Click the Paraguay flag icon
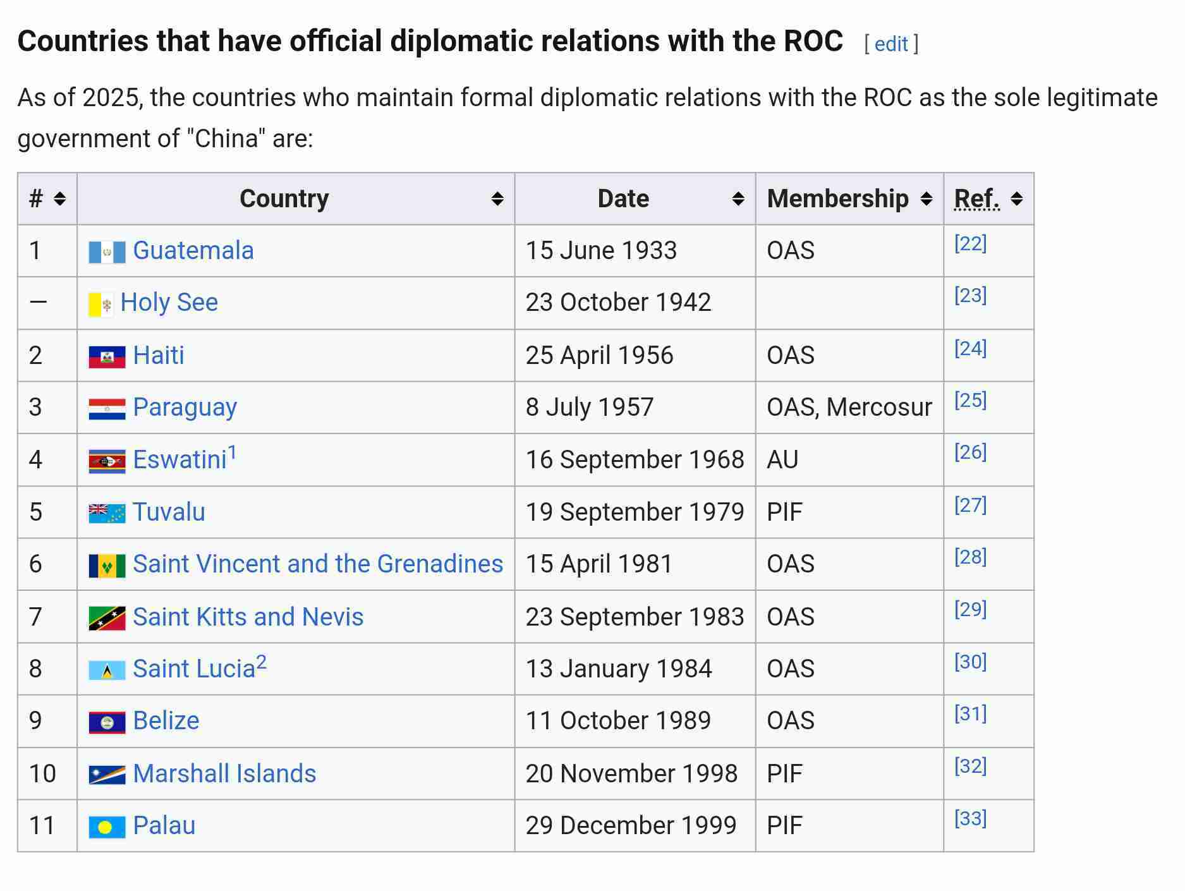 click(107, 409)
